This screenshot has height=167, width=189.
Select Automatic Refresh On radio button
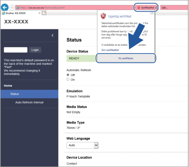68,79
